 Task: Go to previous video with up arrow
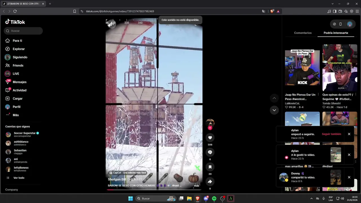point(274,98)
